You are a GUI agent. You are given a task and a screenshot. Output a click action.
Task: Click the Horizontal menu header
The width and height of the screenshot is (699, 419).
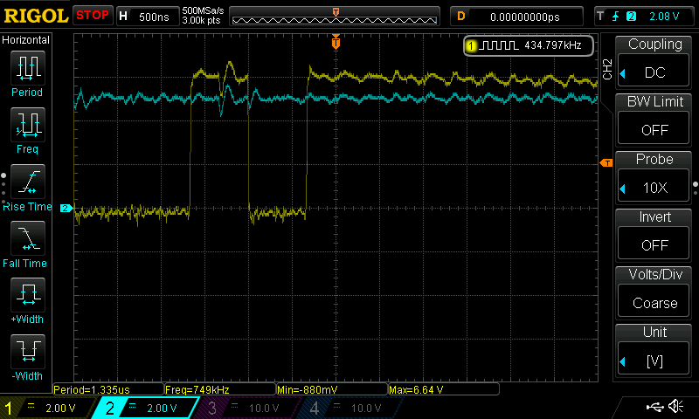(27, 40)
